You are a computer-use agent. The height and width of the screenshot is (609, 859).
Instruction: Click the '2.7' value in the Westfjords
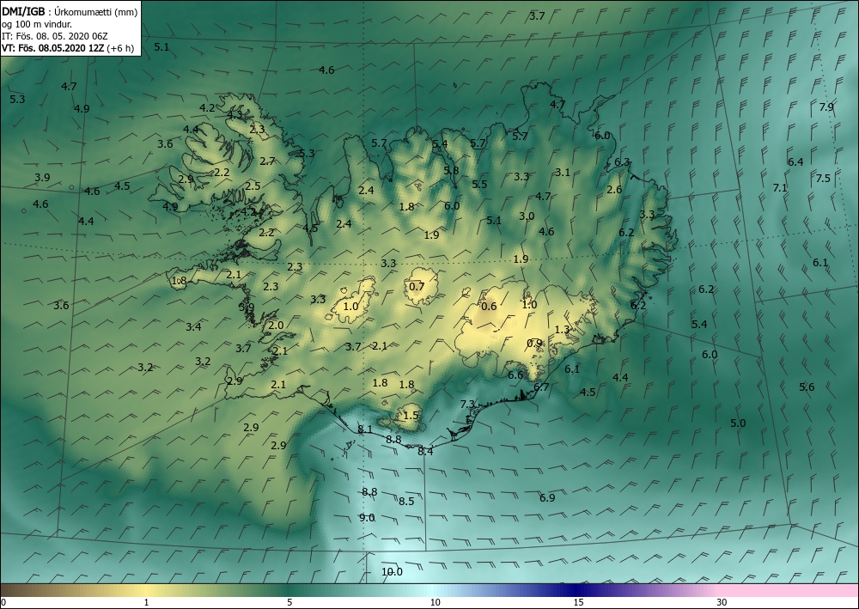pyautogui.click(x=267, y=161)
